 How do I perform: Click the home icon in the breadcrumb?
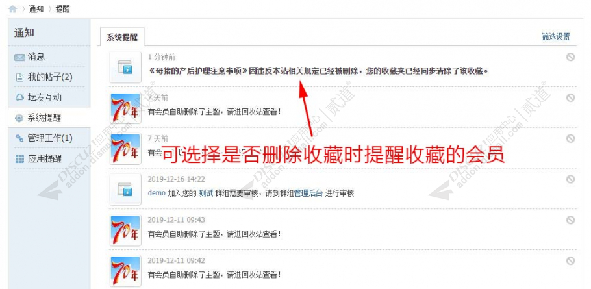(12, 9)
